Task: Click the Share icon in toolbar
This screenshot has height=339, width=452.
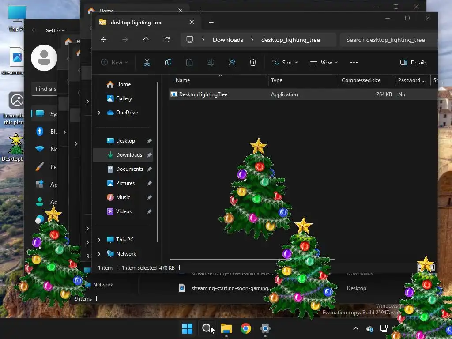Action: point(232,63)
